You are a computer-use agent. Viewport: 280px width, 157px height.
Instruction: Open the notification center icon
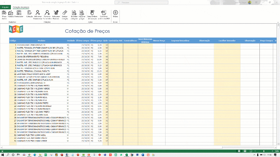coord(275,155)
